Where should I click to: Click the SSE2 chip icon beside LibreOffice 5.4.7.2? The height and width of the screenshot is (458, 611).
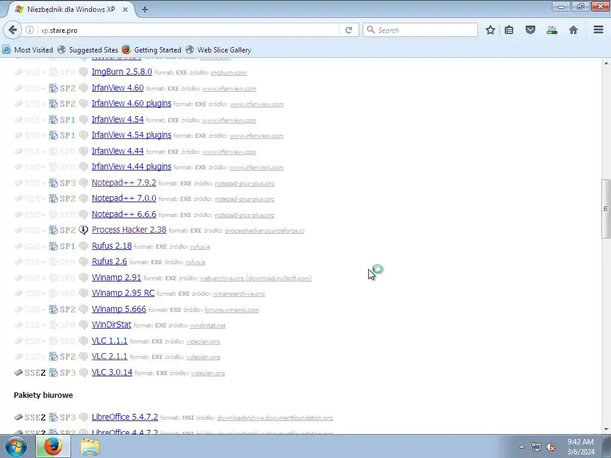[18, 417]
